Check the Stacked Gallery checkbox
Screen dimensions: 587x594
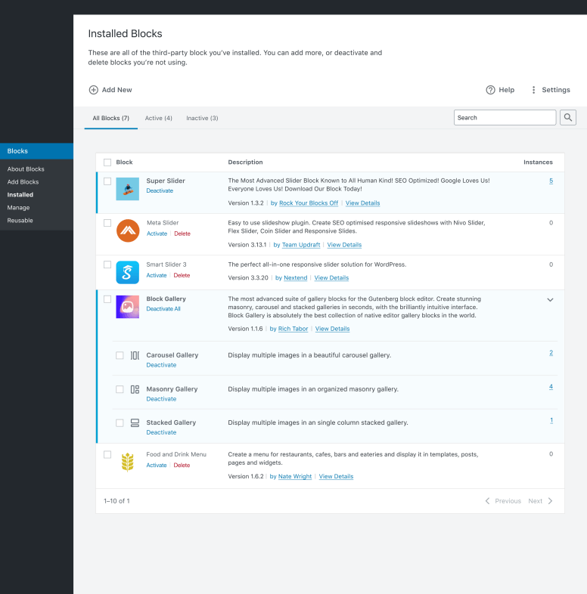coord(120,422)
